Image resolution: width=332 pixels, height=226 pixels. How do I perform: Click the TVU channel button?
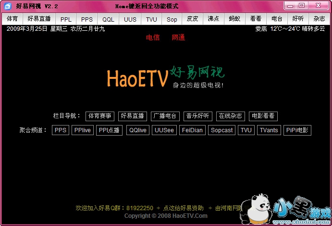pos(246,130)
